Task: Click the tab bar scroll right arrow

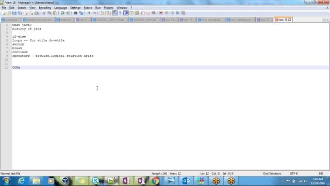Action: [327, 20]
